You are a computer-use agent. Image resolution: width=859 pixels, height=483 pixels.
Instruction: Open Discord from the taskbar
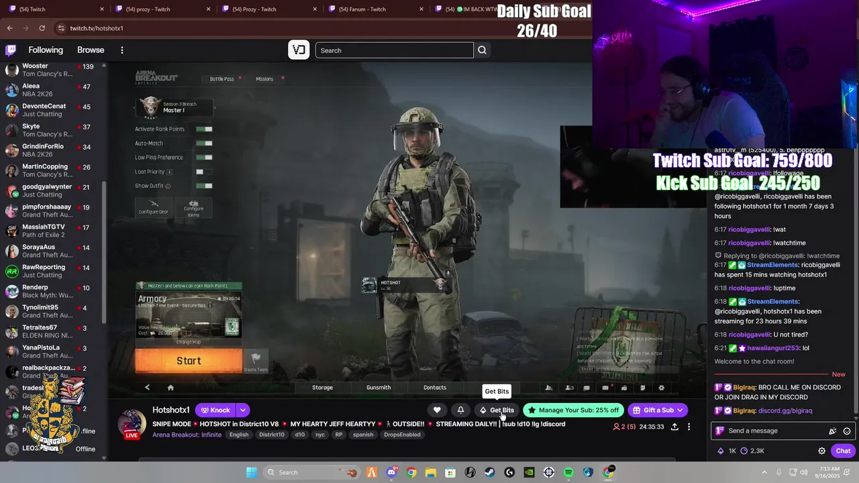pyautogui.click(x=391, y=472)
